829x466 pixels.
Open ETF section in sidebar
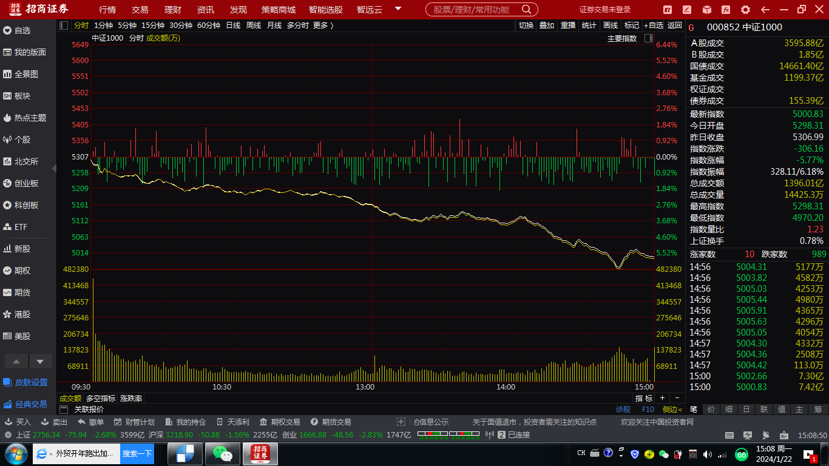[15, 227]
